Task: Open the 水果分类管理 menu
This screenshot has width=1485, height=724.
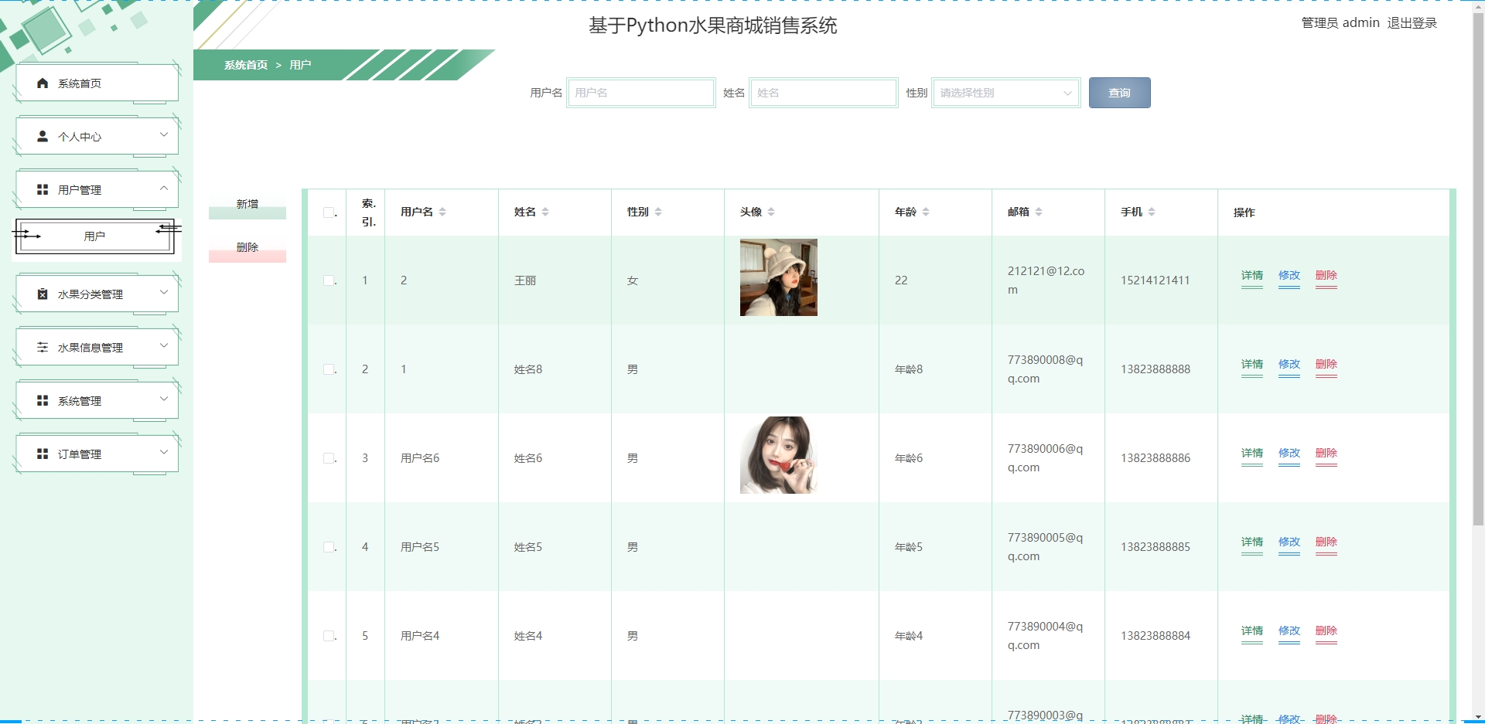Action: [97, 294]
